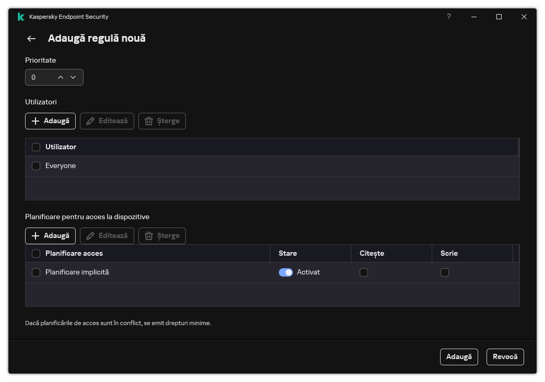Click the Stare column header

tap(288, 253)
